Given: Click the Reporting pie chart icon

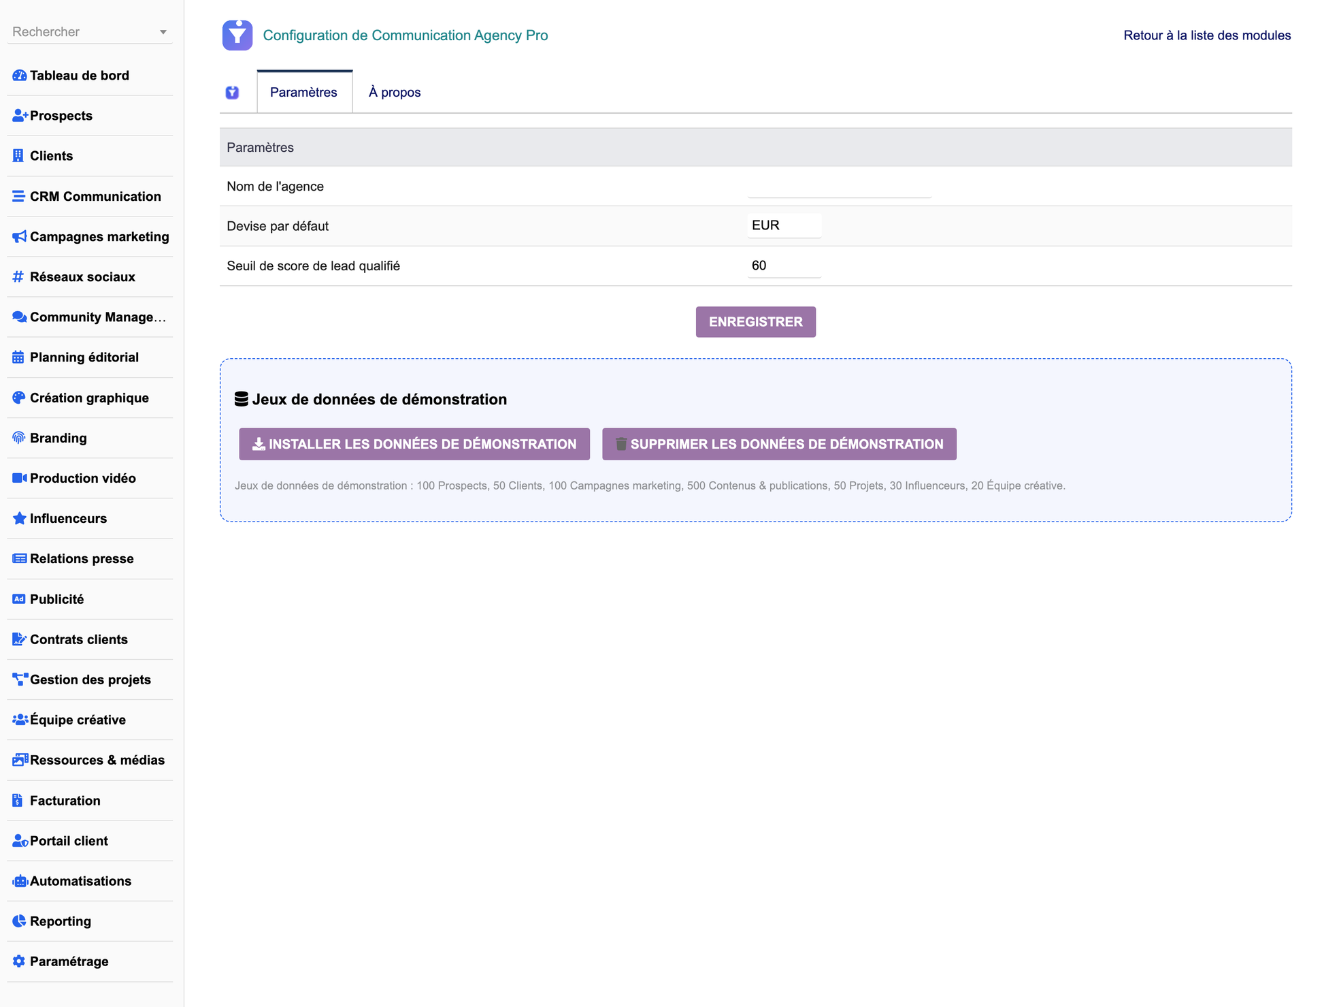Looking at the screenshot, I should click(19, 921).
